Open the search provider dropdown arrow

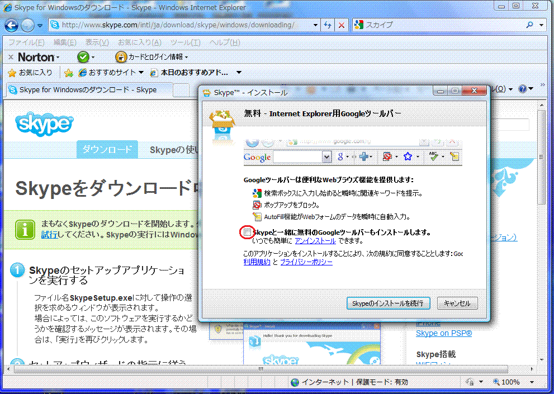tap(541, 25)
